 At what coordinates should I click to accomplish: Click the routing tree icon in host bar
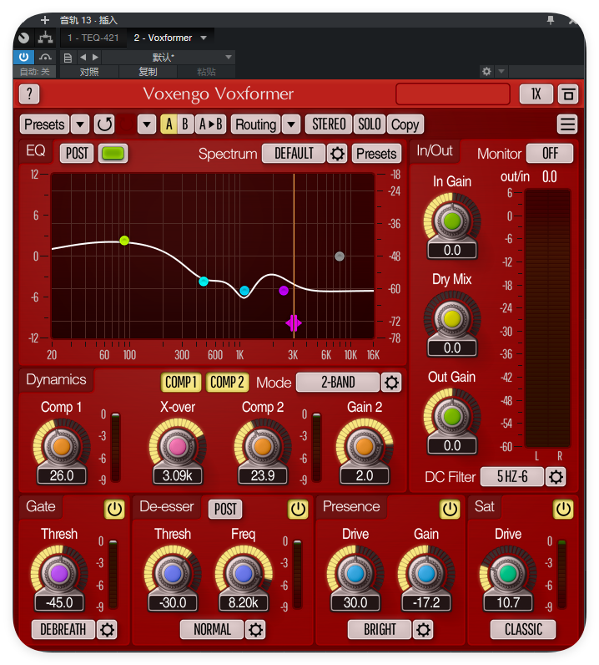click(45, 38)
